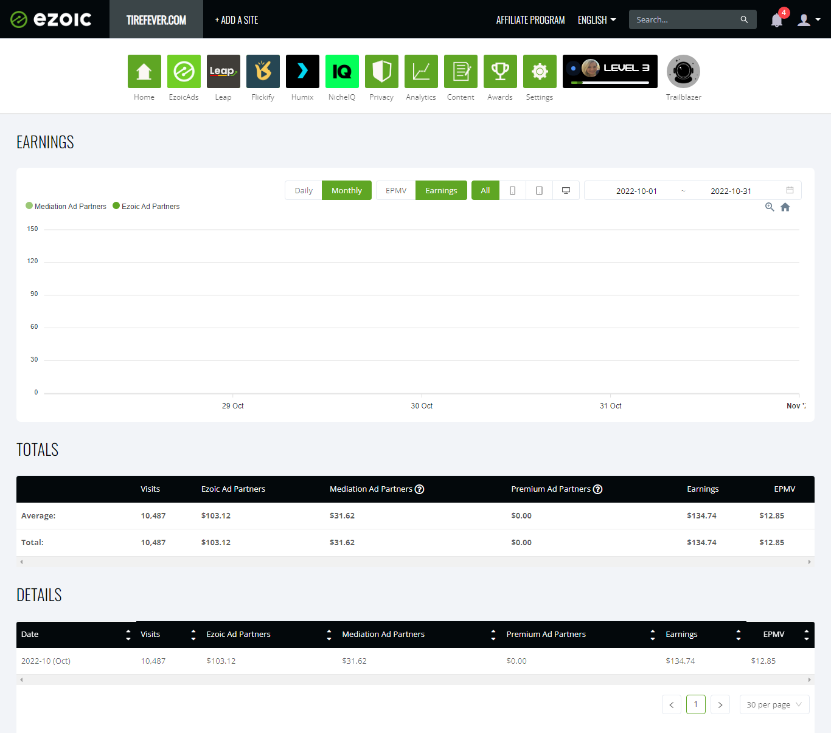831x733 pixels.
Task: Click the Totals table horizontal scrollbar
Action: coord(415,562)
